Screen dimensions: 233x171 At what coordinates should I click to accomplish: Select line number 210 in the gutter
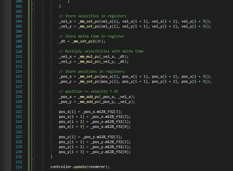click(19, 51)
